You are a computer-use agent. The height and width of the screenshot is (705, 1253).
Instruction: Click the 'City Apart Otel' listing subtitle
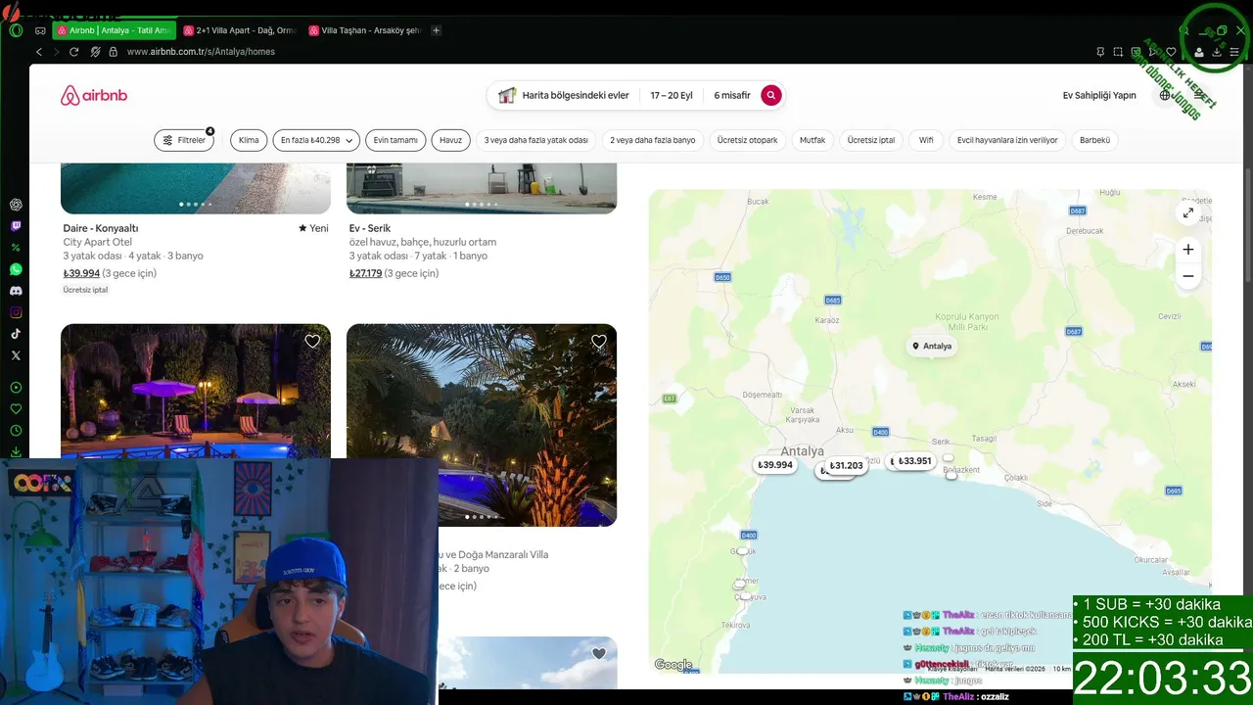[x=98, y=242]
